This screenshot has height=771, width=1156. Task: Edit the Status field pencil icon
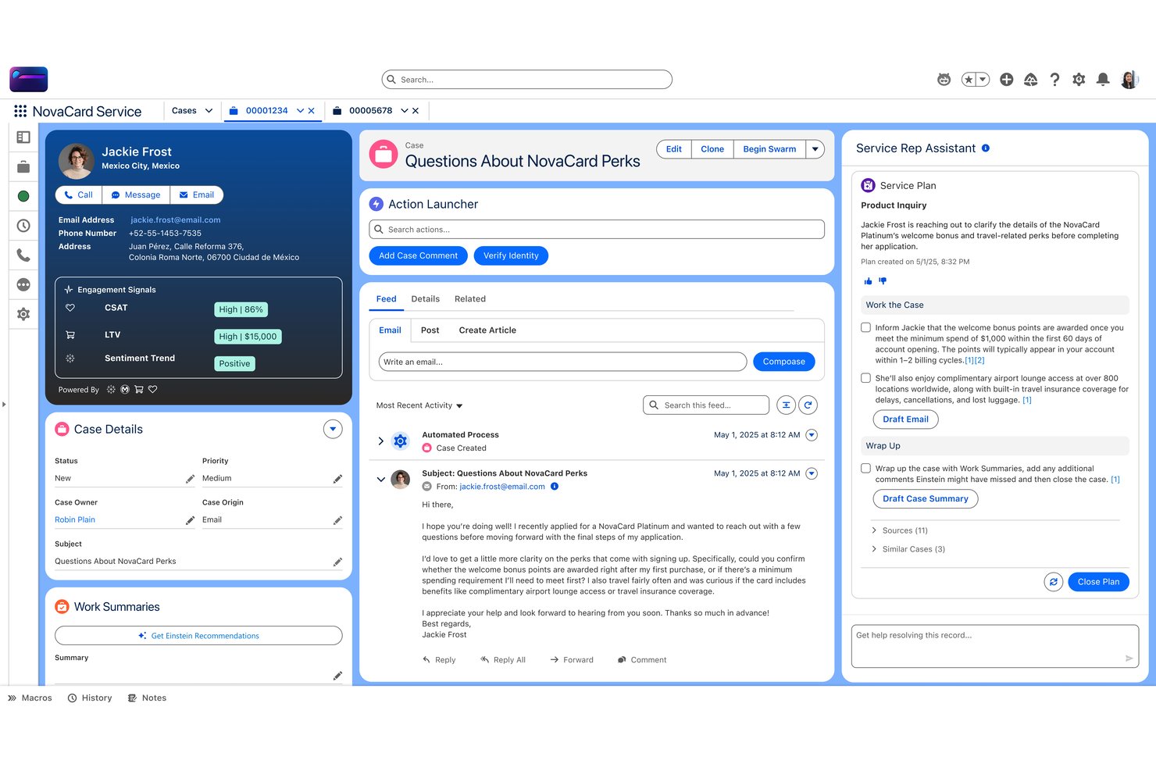coord(190,479)
